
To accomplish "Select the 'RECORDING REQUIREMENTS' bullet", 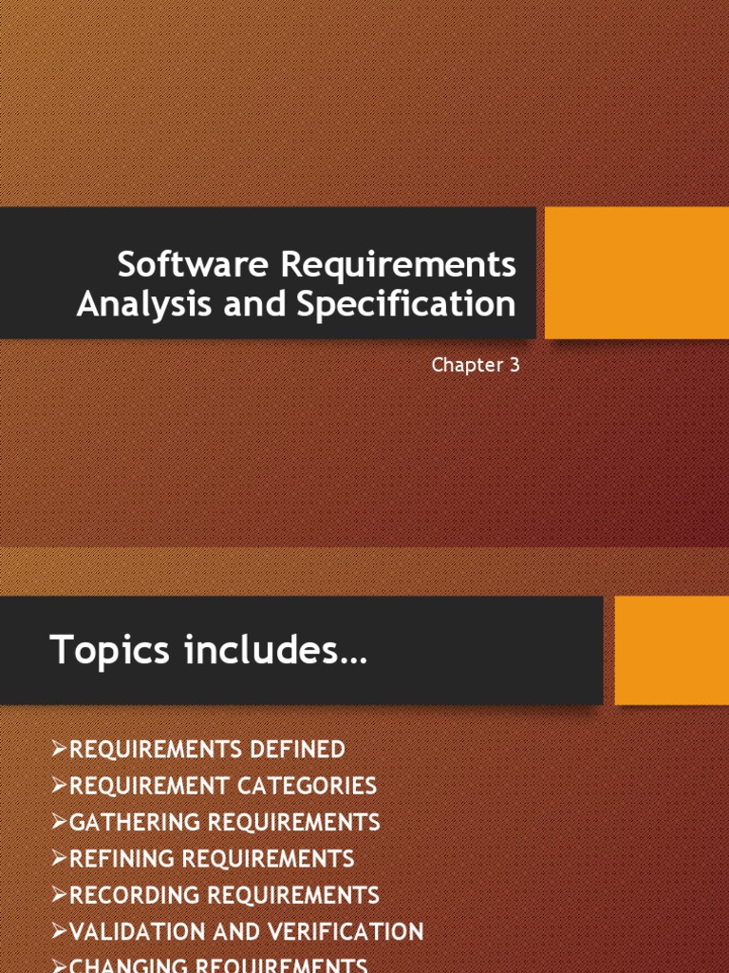I will 215,895.
